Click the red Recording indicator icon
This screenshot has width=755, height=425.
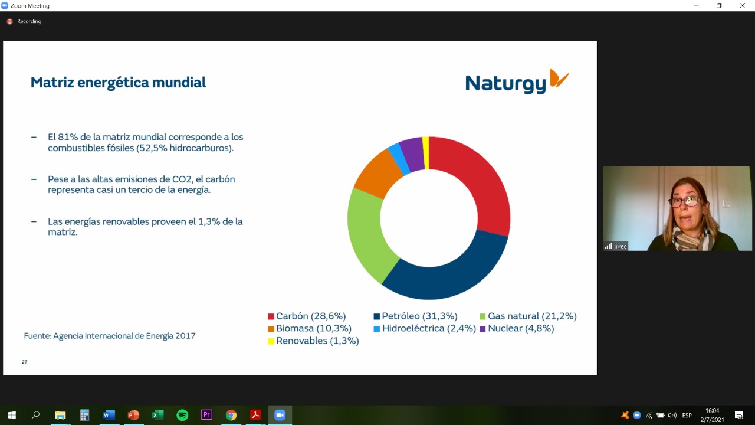pos(9,21)
